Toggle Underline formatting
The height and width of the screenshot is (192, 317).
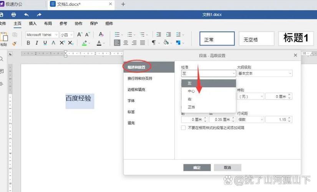[45, 43]
